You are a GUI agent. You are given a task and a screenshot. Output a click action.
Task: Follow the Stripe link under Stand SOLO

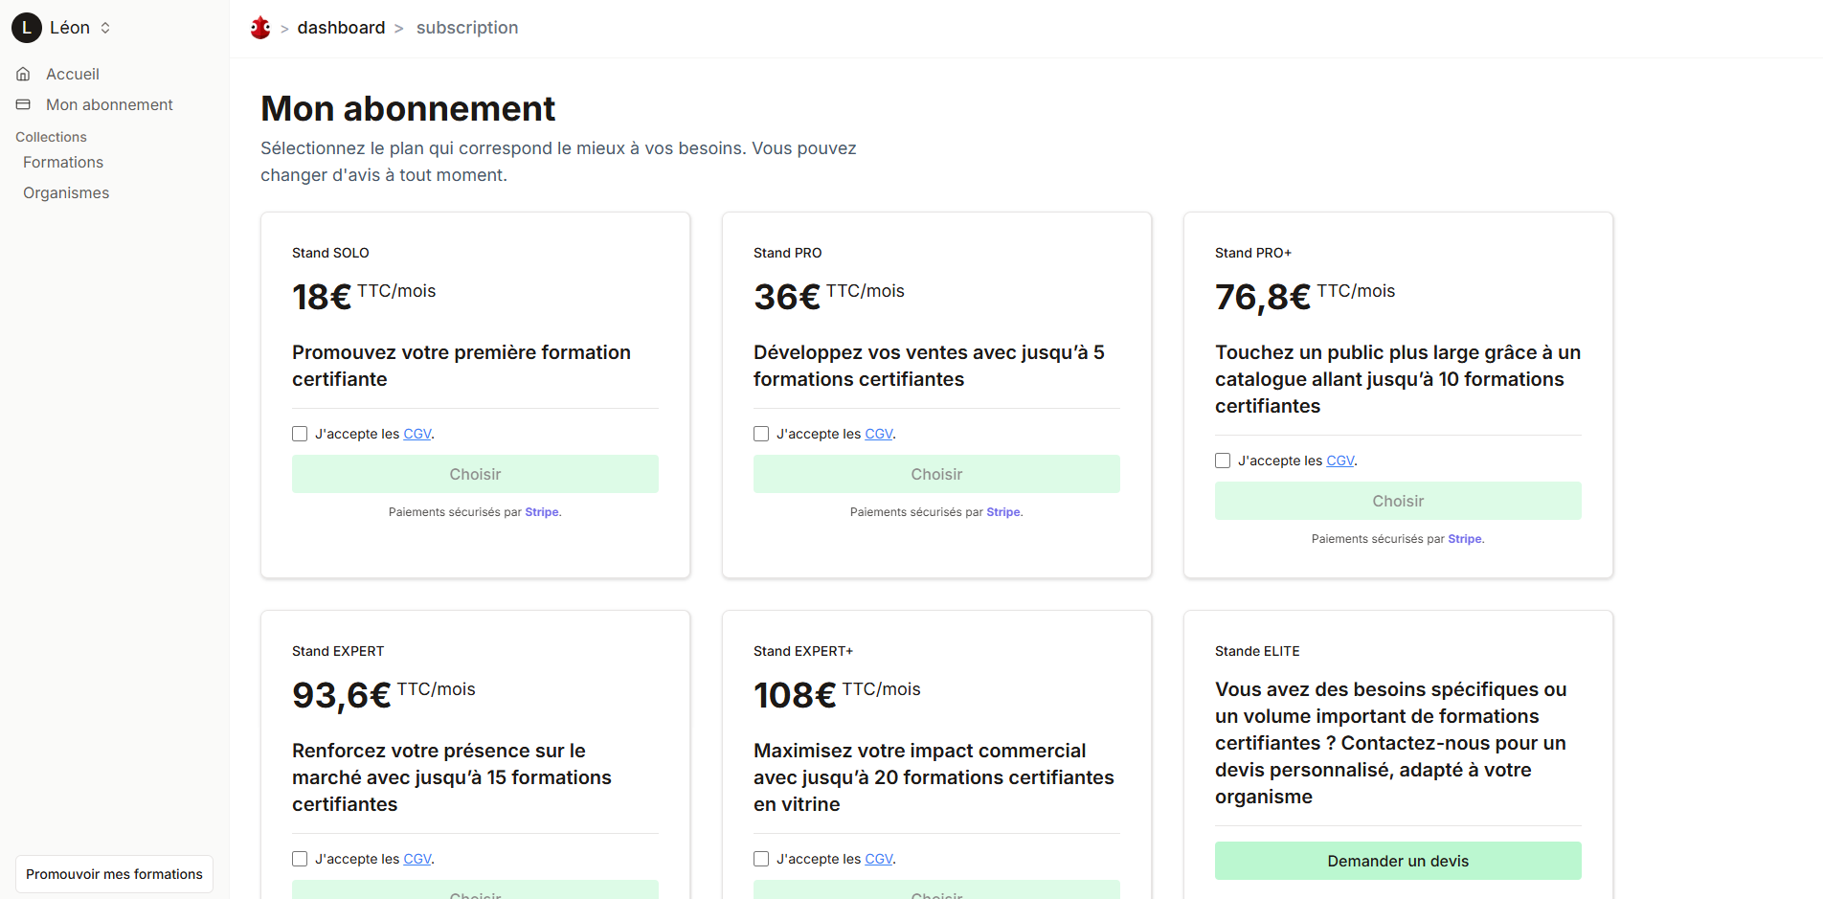point(541,512)
